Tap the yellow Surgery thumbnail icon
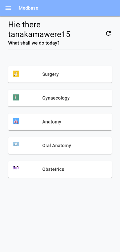This screenshot has width=120, height=252. pyautogui.click(x=16, y=74)
